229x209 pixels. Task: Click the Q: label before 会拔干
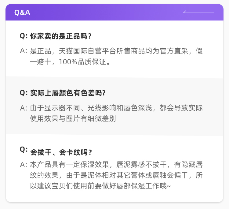coord(24,149)
